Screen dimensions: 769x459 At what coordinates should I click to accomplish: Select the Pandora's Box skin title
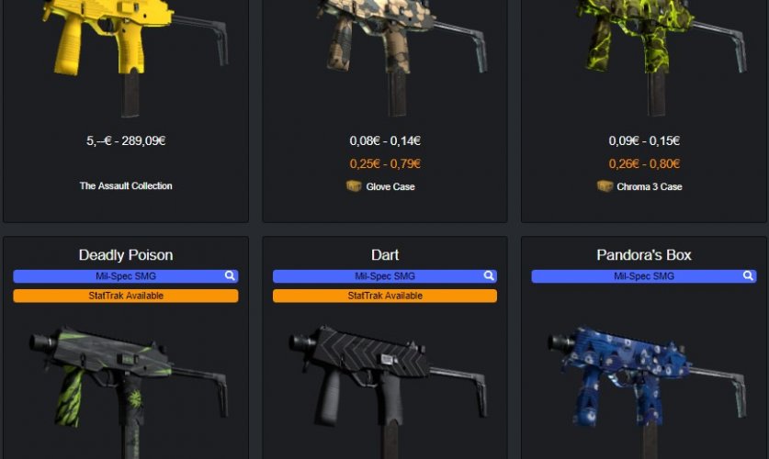[x=644, y=254]
